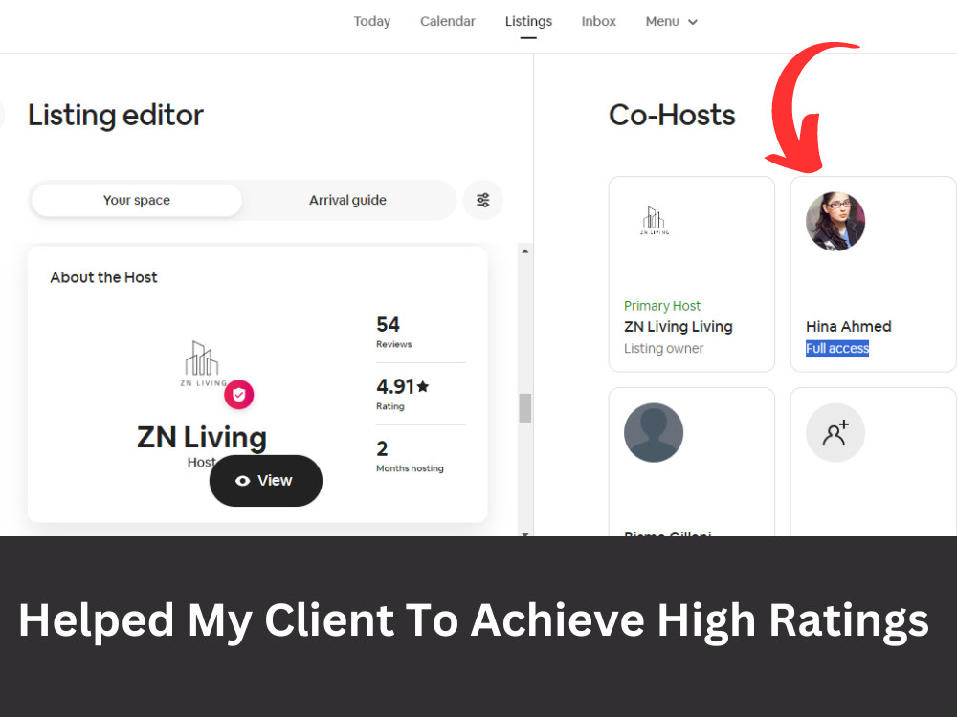957x717 pixels.
Task: Click the View button with eye icon
Action: point(265,481)
